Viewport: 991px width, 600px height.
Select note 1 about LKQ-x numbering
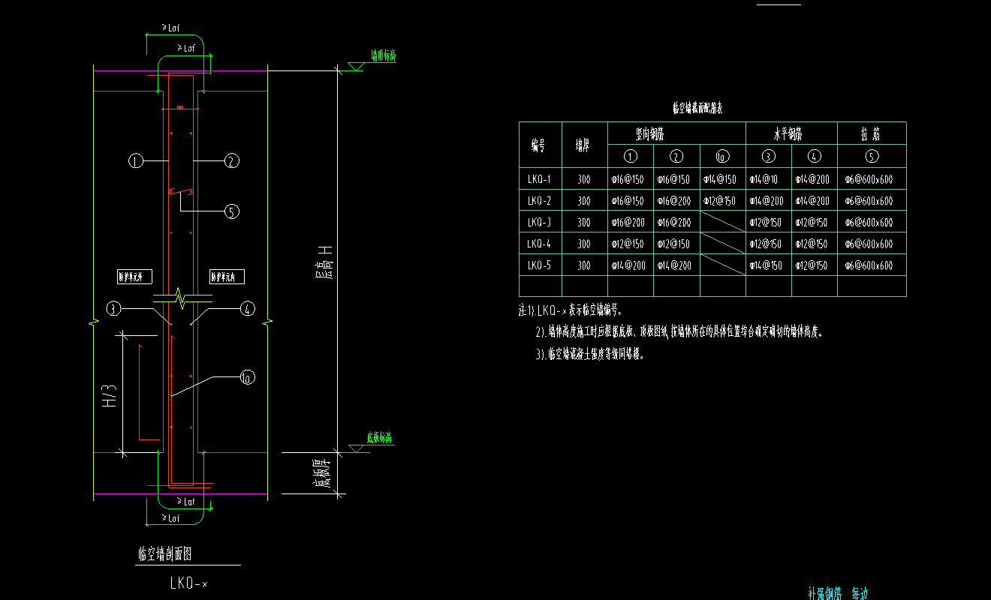[x=571, y=309]
